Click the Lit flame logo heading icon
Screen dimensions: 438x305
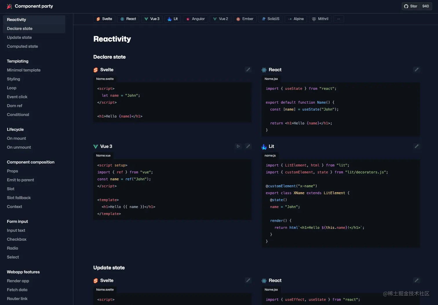click(264, 147)
